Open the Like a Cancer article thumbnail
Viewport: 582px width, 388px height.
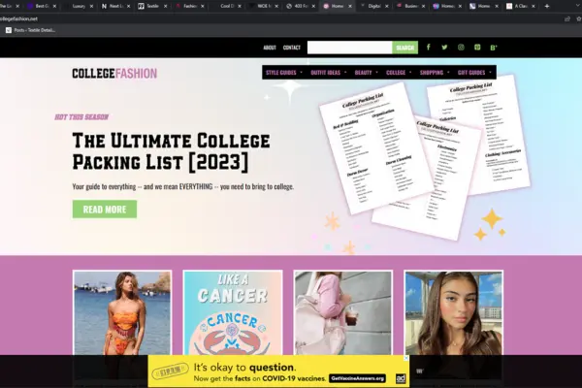232,312
